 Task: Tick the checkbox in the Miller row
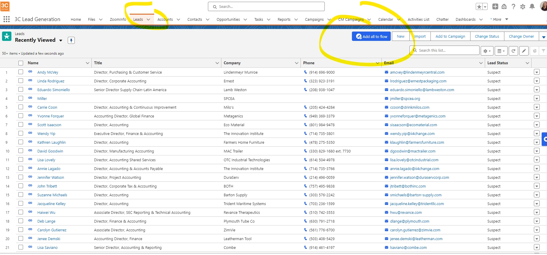click(x=20, y=98)
